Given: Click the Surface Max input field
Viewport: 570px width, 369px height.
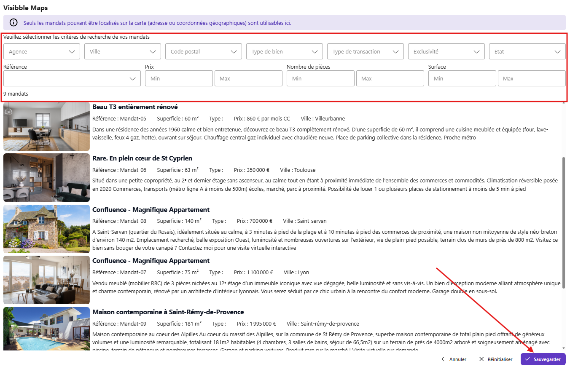Looking at the screenshot, I should pos(532,78).
